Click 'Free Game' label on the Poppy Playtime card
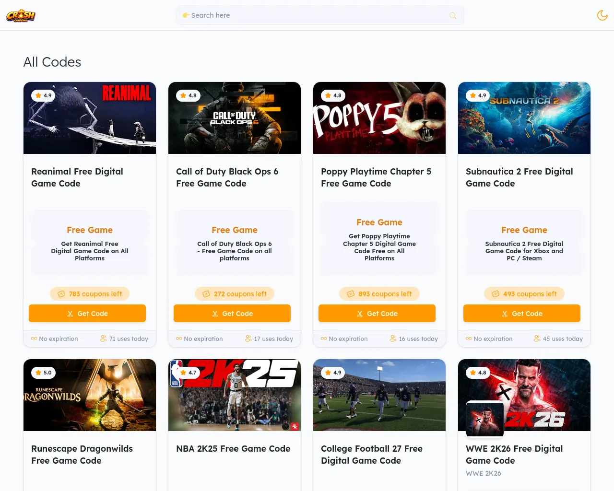This screenshot has height=491, width=614. click(379, 222)
